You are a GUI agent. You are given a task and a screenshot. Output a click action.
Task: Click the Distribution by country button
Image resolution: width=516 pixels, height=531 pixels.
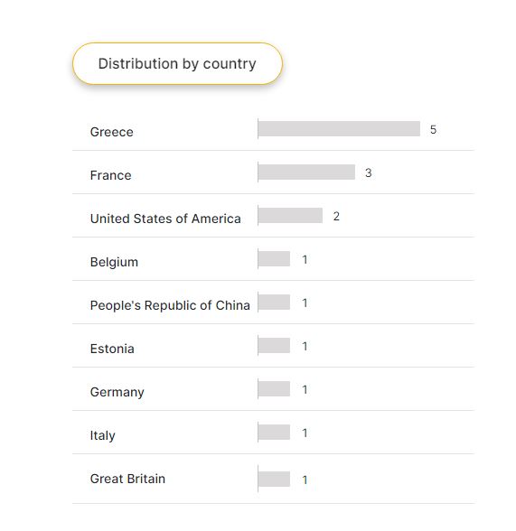pos(177,63)
